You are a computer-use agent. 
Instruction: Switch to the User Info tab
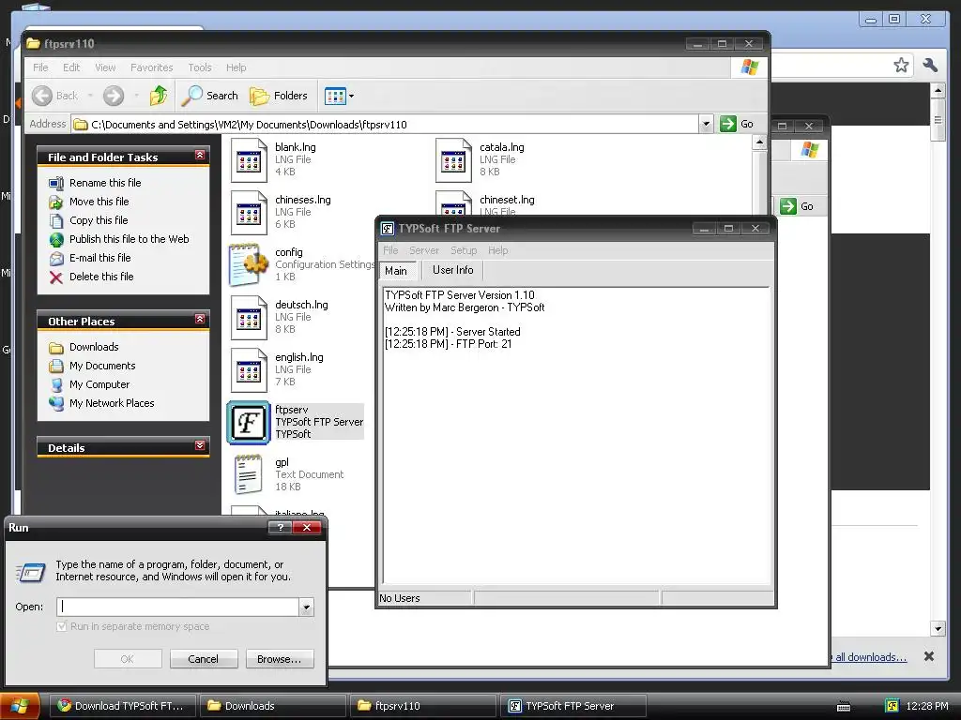[x=453, y=270]
